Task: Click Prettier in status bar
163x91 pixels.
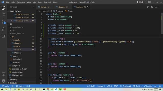Action: point(148,86)
